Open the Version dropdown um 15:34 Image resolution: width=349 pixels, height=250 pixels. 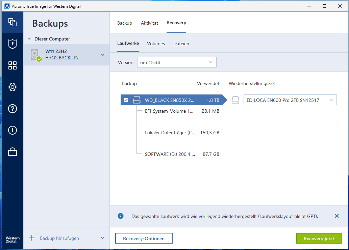pyautogui.click(x=177, y=62)
